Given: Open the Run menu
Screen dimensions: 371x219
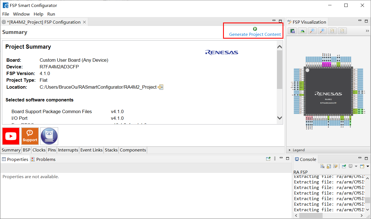Looking at the screenshot, I should click(51, 14).
